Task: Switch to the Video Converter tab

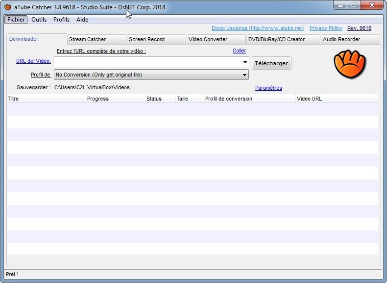Action: point(216,39)
